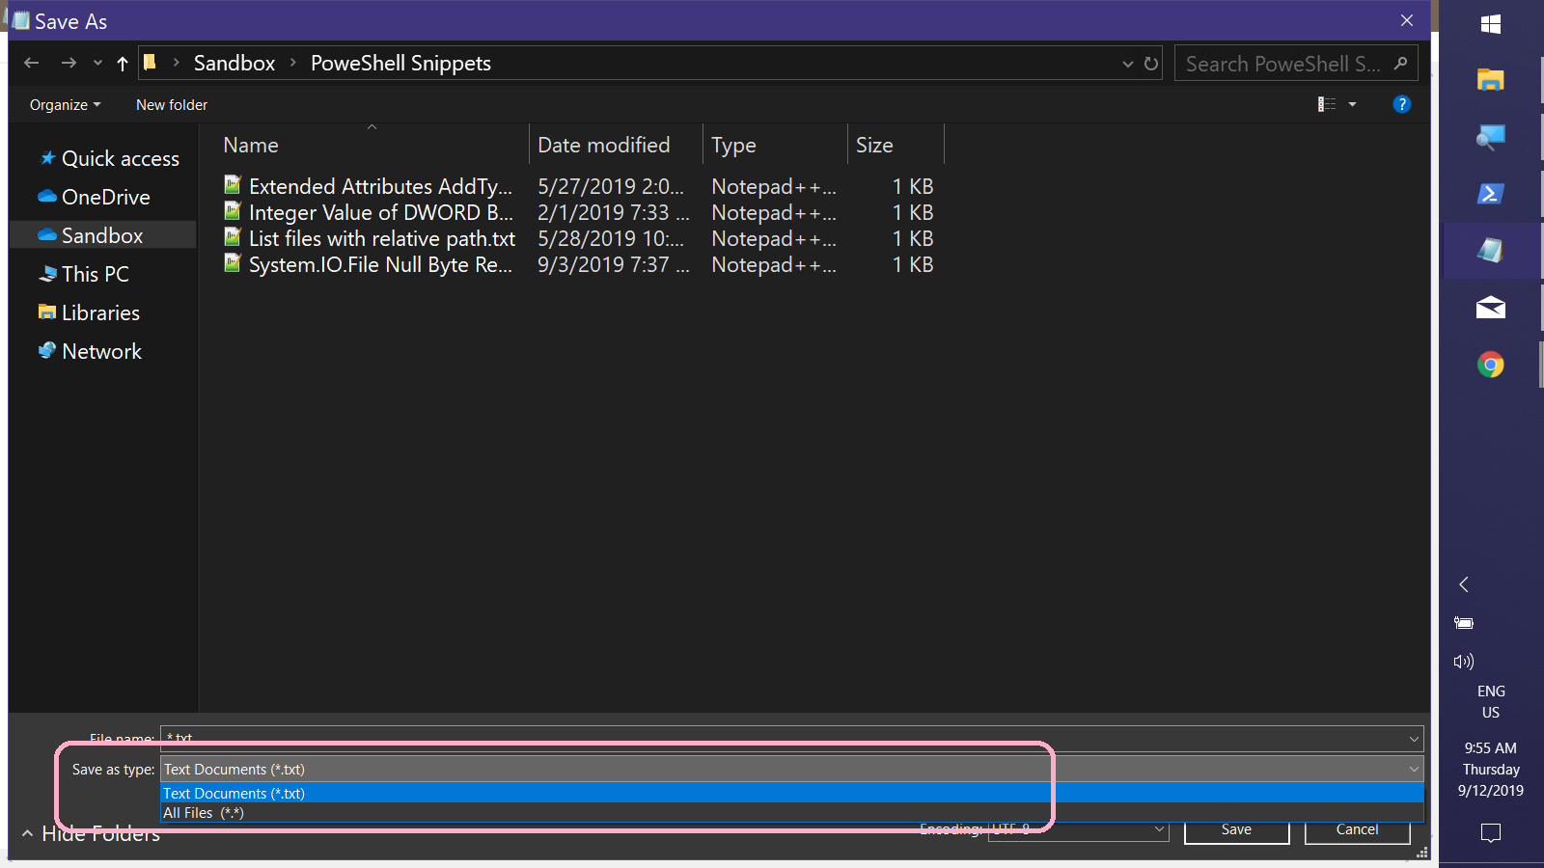The height and width of the screenshot is (868, 1544).
Task: Open File Explorer from taskbar
Action: pos(1491,80)
